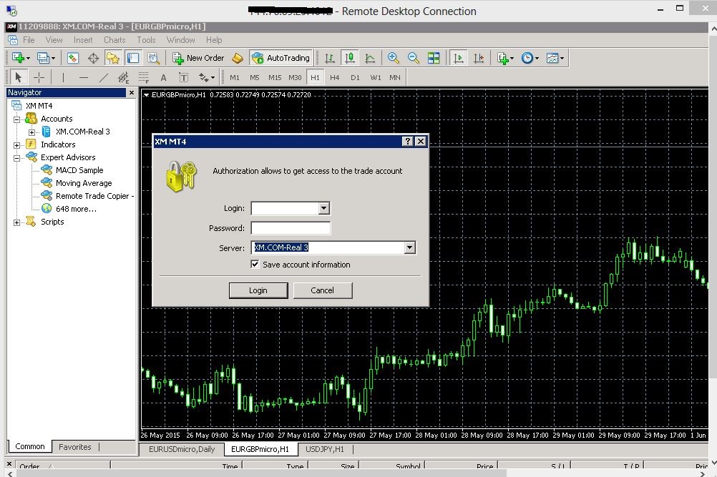Image resolution: width=717 pixels, height=477 pixels.
Task: Toggle the Market Watch window icon
Action: click(73, 58)
